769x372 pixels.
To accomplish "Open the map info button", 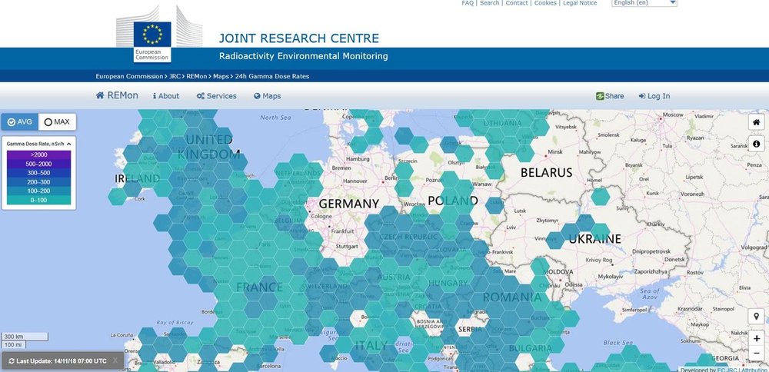I will point(756,144).
